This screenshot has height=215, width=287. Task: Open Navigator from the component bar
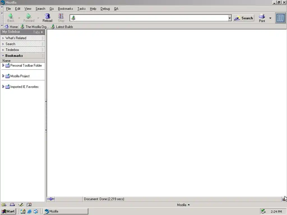[4, 205]
